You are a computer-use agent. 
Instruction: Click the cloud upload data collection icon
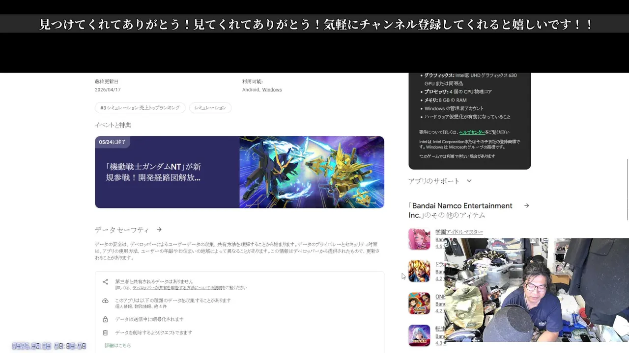[x=105, y=301]
